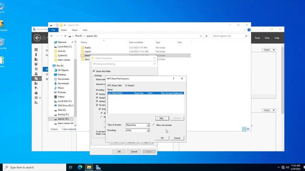Viewport: 305px width, 171px height.
Task: Open File tab in File Explorer
Action: 53,30
